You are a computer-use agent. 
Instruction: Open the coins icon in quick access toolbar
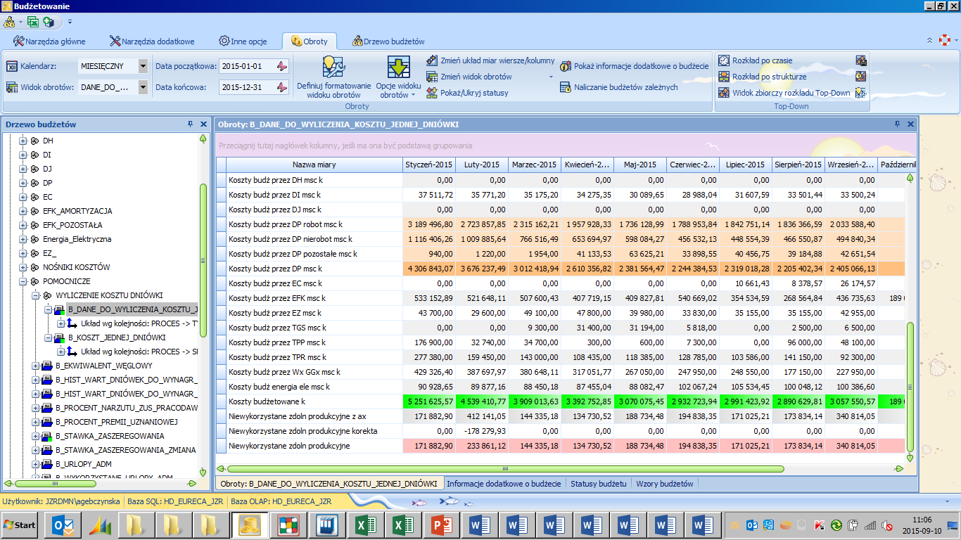[x=9, y=22]
